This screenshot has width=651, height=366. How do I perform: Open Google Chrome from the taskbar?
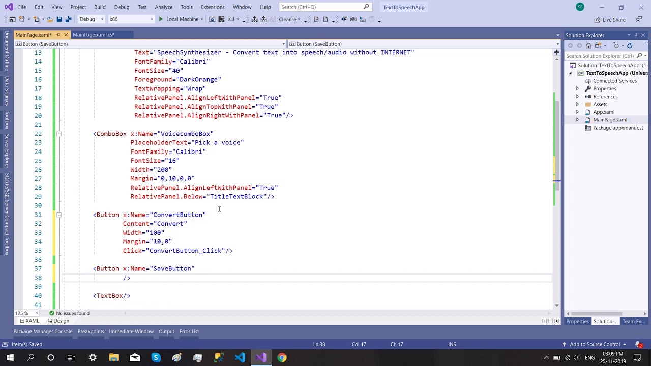click(x=282, y=358)
